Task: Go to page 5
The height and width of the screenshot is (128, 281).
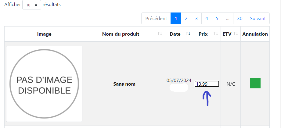Action: point(217,18)
